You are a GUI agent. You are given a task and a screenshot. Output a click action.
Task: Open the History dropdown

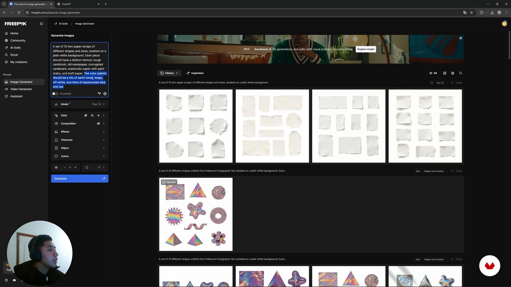click(169, 73)
